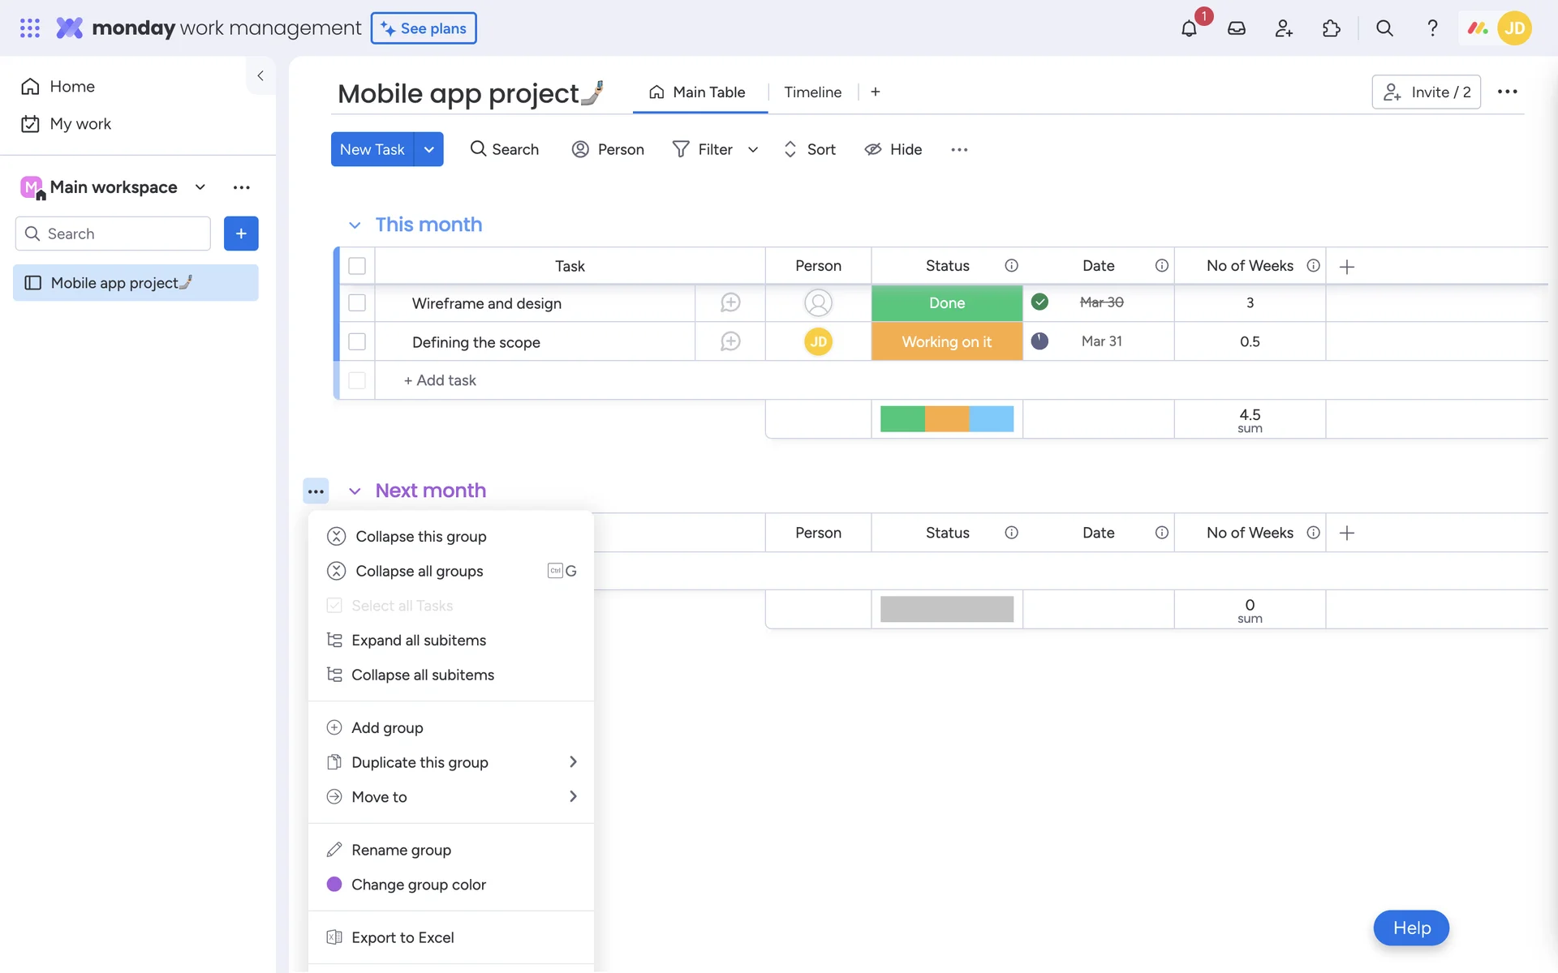Collapse the This month group chevron
The width and height of the screenshot is (1558, 973).
(x=355, y=225)
